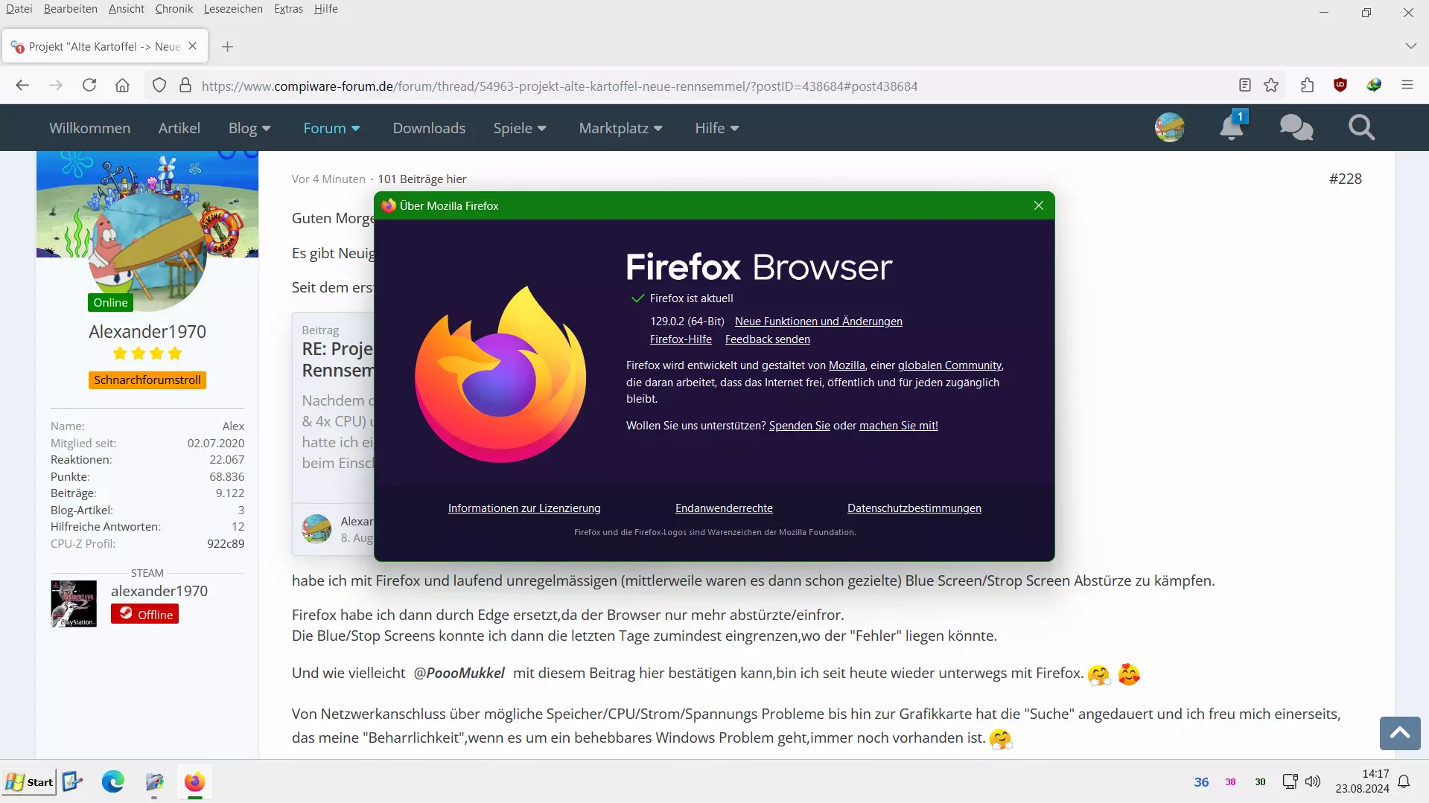
Task: Reload the current page
Action: click(x=89, y=86)
